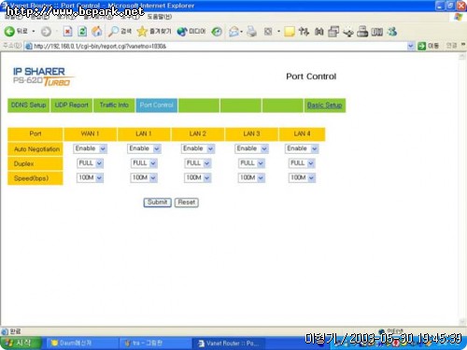This screenshot has height=350, width=467.
Task: Click the Submit button
Action: [157, 203]
